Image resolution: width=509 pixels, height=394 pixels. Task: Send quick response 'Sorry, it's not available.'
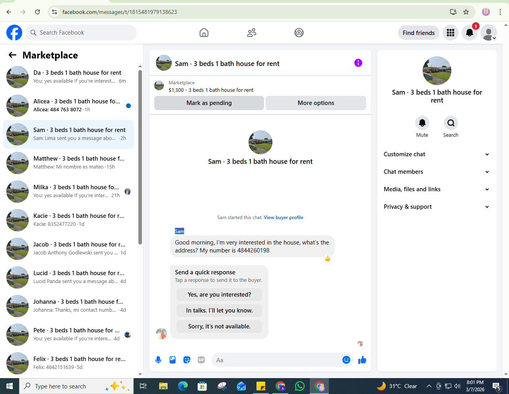[x=220, y=326]
